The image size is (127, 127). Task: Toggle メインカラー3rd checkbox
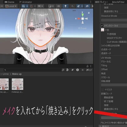pyautogui.click(x=102, y=26)
